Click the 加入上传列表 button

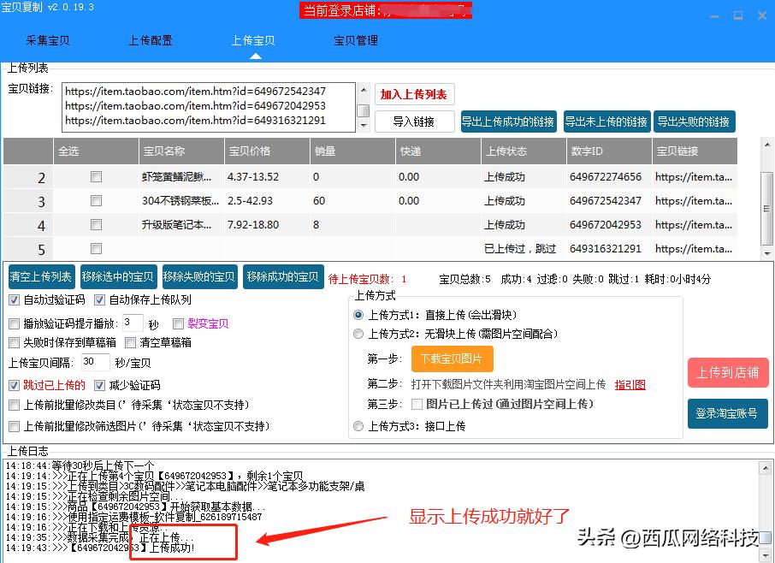pos(414,94)
